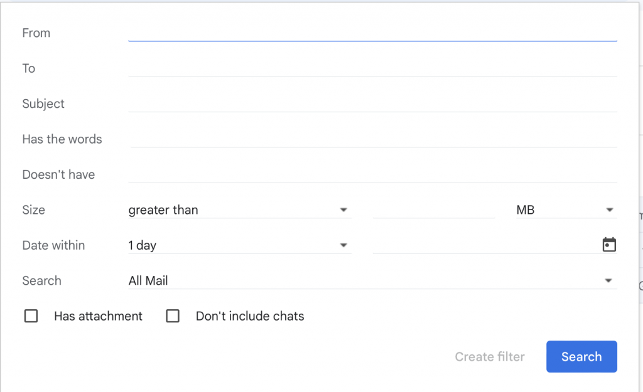This screenshot has height=392, width=643.
Task: Click the MB unit dropdown arrow
Action: 608,210
